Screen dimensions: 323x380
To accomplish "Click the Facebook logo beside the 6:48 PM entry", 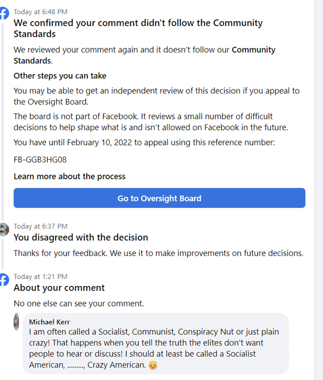I will (4, 14).
